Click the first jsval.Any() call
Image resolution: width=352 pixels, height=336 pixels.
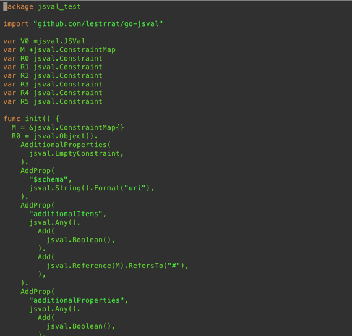tap(53, 222)
